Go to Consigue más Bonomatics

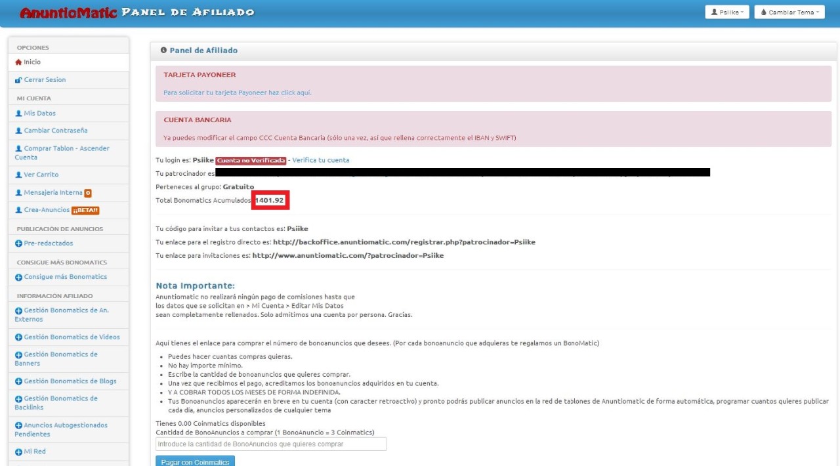65,277
